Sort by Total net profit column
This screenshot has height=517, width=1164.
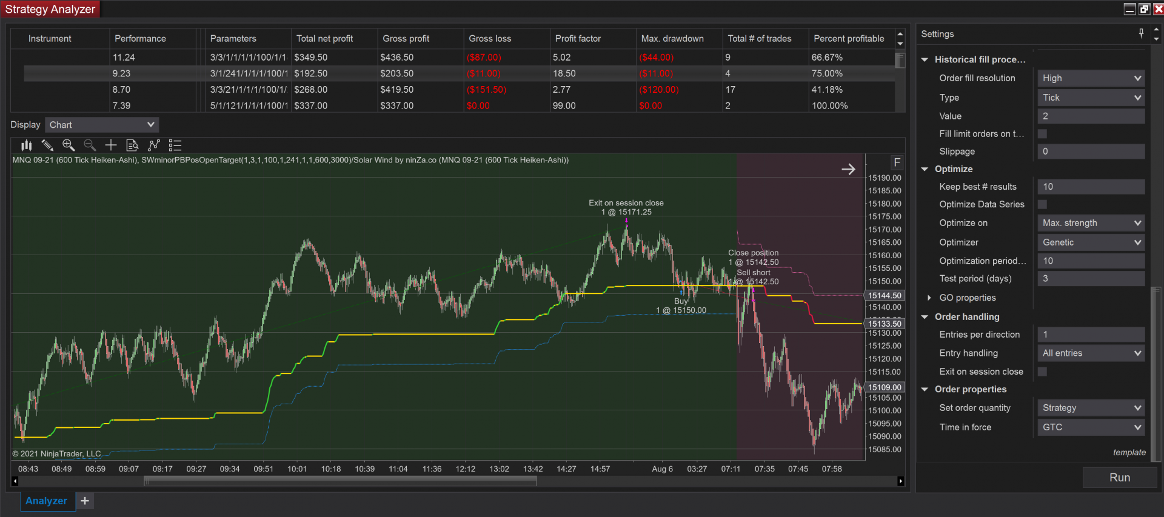pos(334,39)
